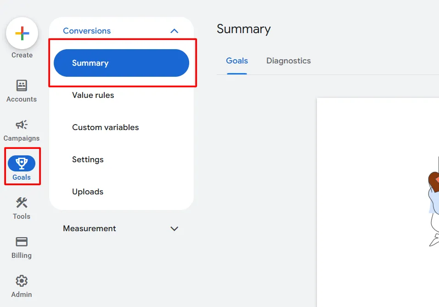Switch to the Diagnostics tab

pos(288,61)
